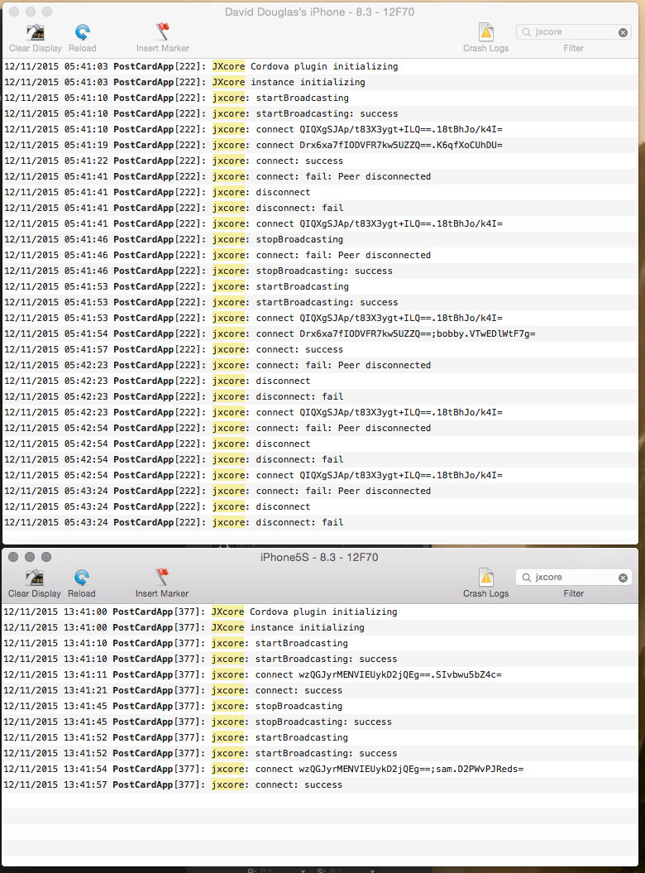Select 05:41:03 'Cordova plugin initializing' log line
This screenshot has width=645, height=873.
[320, 66]
